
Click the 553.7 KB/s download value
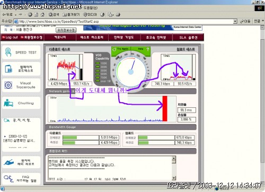click(x=81, y=84)
